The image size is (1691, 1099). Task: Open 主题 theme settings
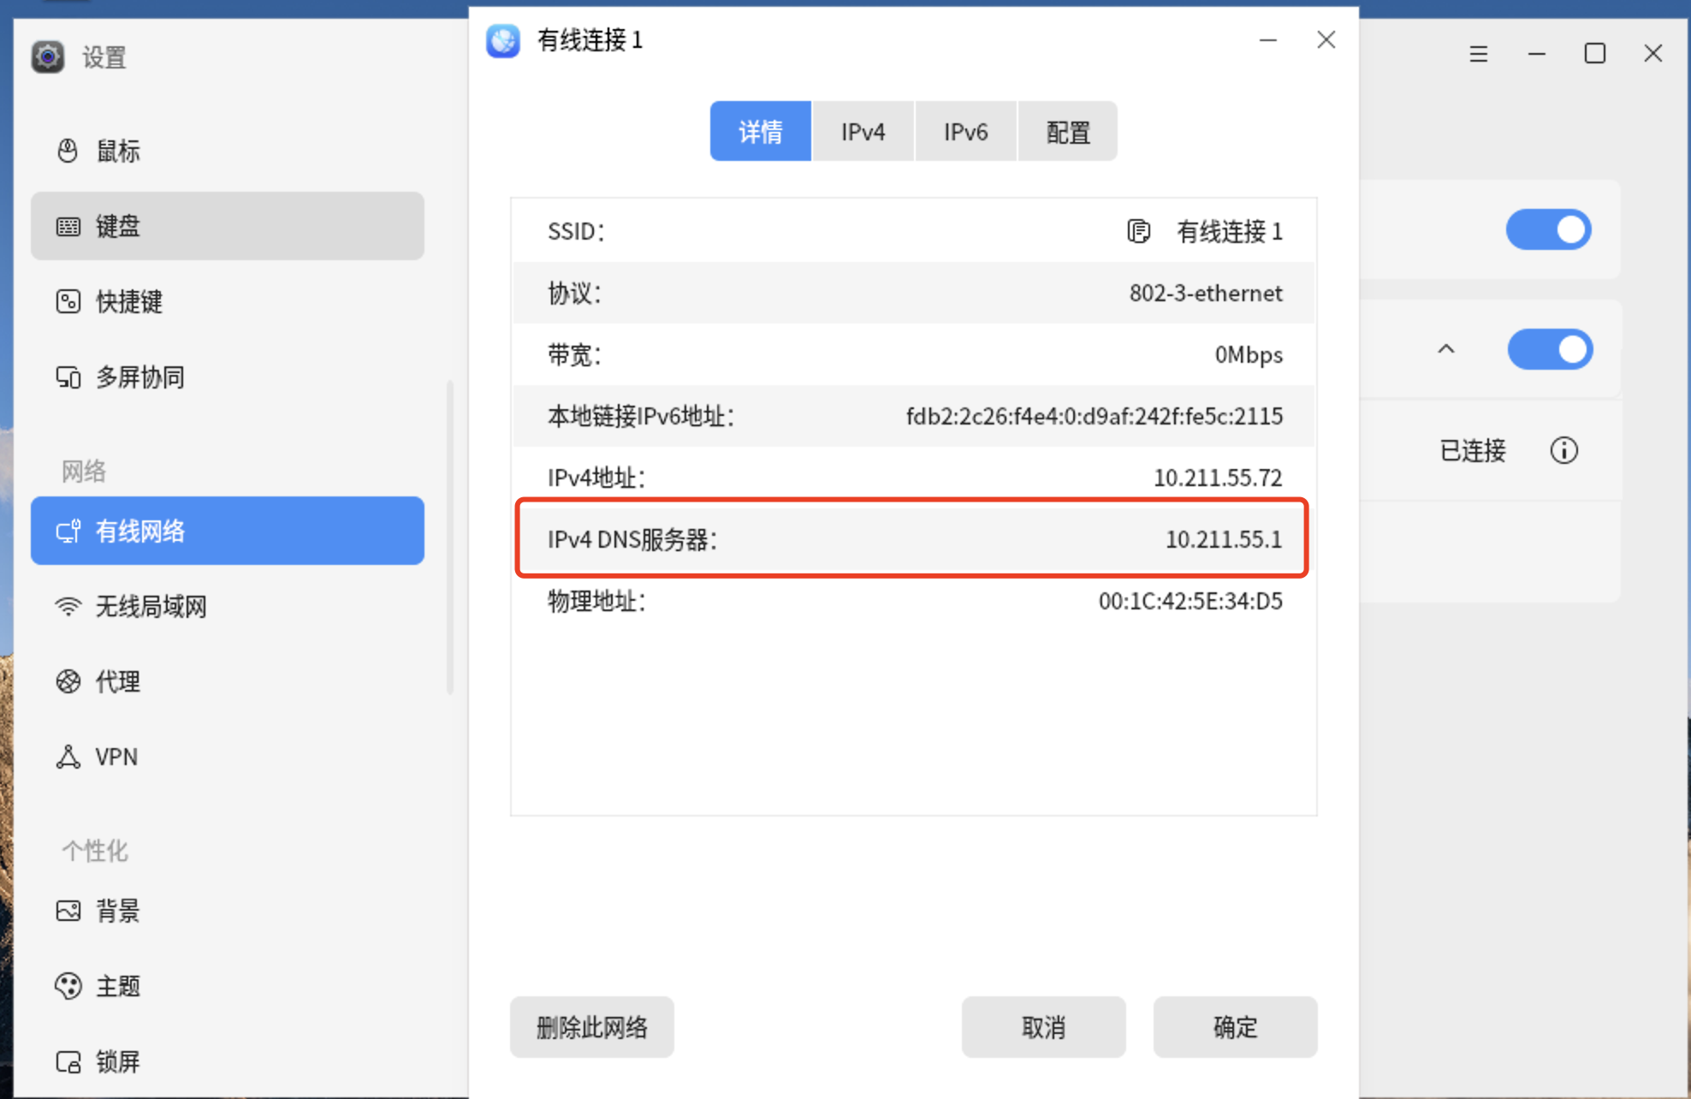coord(117,986)
